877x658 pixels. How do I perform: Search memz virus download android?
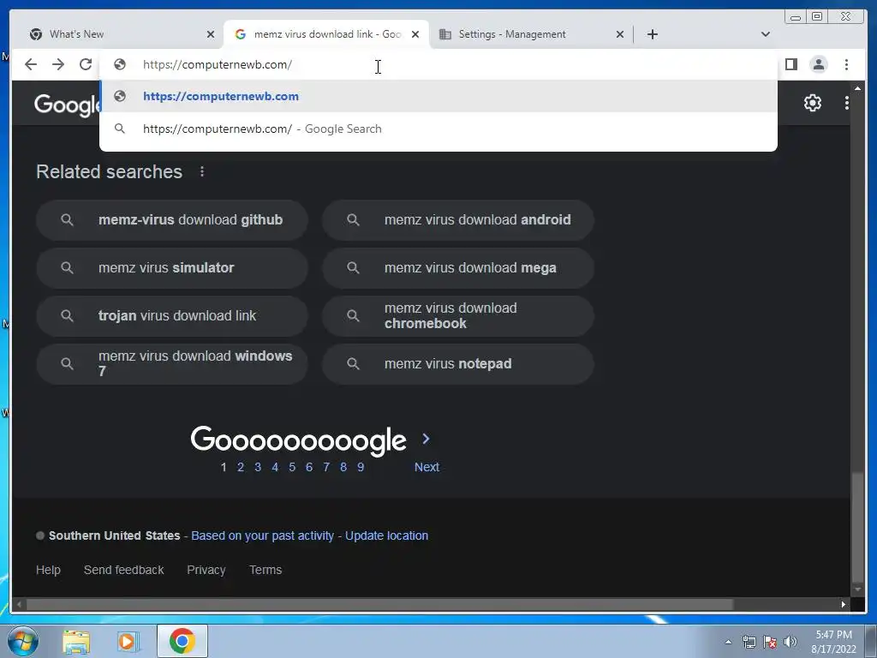tap(457, 220)
